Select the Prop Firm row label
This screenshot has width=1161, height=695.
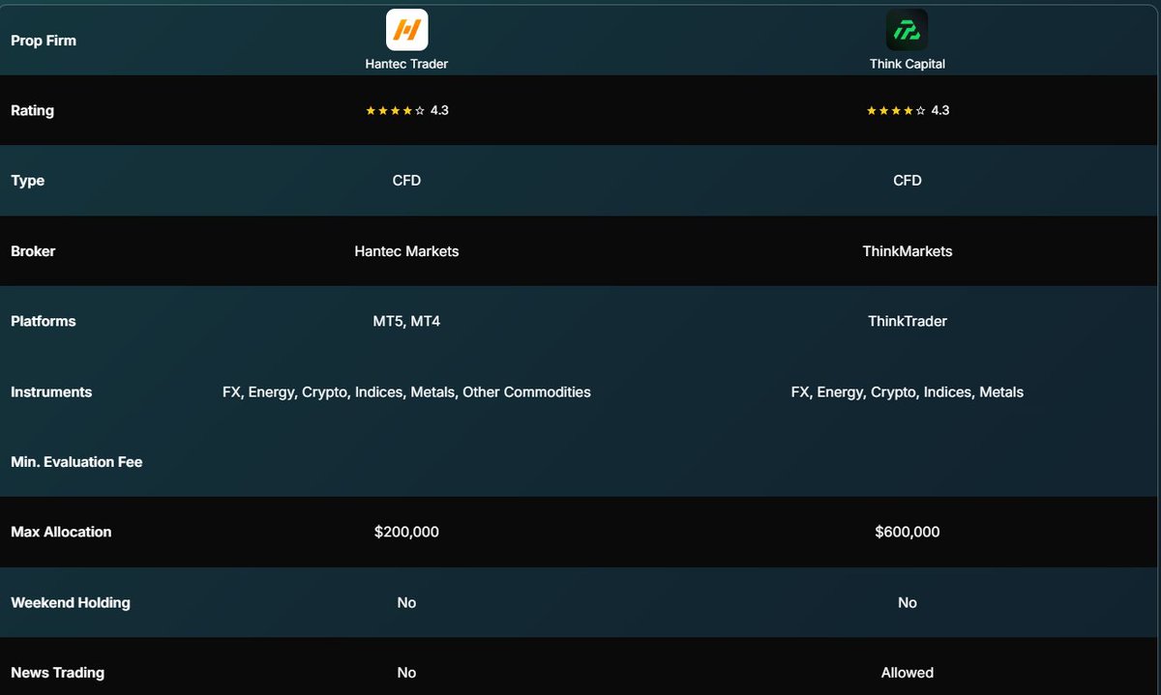pyautogui.click(x=44, y=41)
